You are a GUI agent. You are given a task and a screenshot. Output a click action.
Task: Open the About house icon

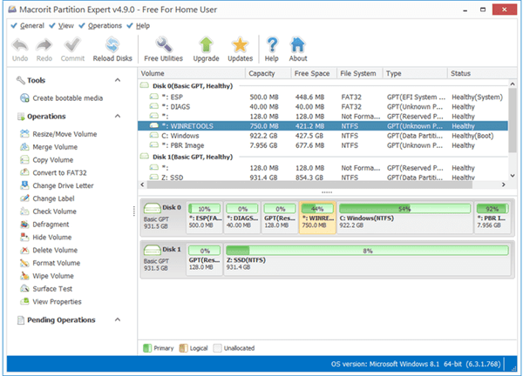coord(297,45)
